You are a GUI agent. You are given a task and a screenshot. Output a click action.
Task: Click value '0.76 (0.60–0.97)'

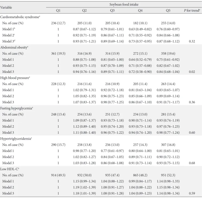tap(168, 29)
